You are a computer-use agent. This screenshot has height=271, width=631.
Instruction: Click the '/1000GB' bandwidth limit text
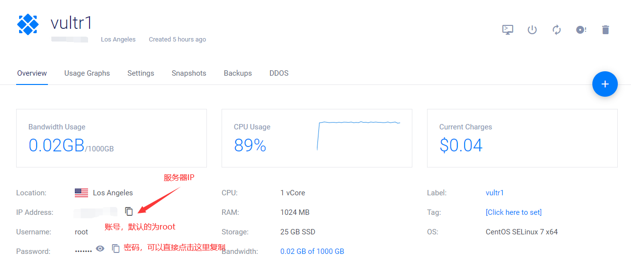coord(100,148)
